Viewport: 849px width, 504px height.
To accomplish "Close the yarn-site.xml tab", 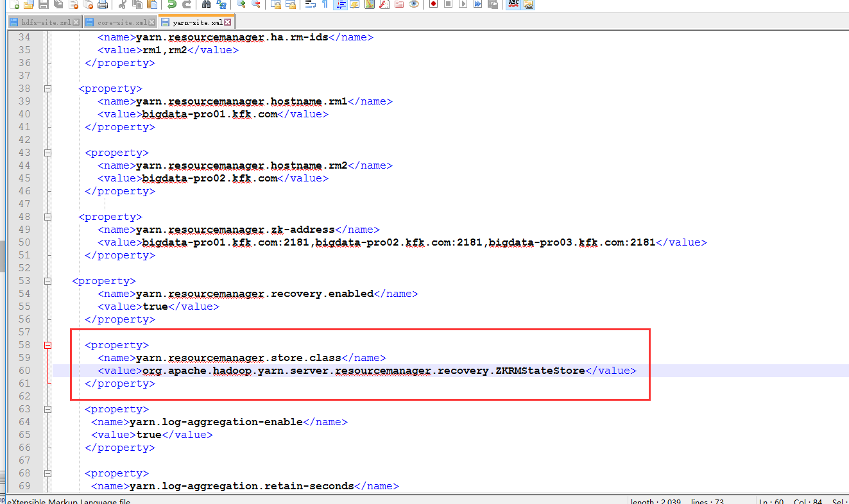I will (x=228, y=22).
